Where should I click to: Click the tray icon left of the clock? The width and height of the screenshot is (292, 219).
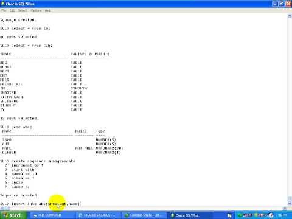tap(271, 215)
